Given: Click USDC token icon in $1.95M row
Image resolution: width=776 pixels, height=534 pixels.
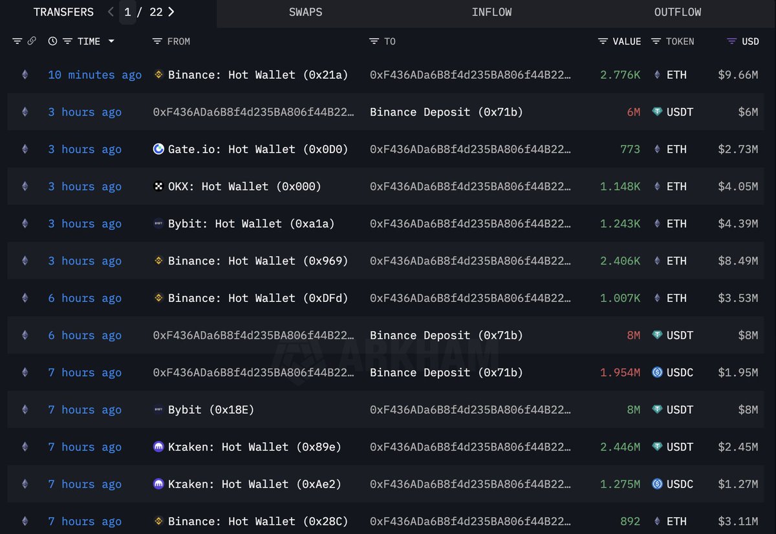Looking at the screenshot, I should click(x=657, y=373).
